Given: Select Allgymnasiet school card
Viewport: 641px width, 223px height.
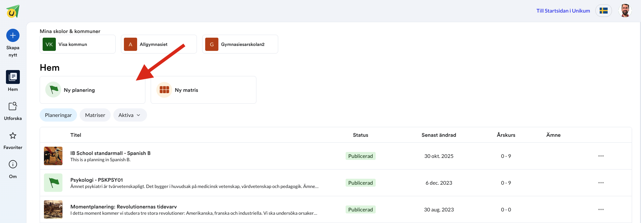Looking at the screenshot, I should (x=159, y=44).
